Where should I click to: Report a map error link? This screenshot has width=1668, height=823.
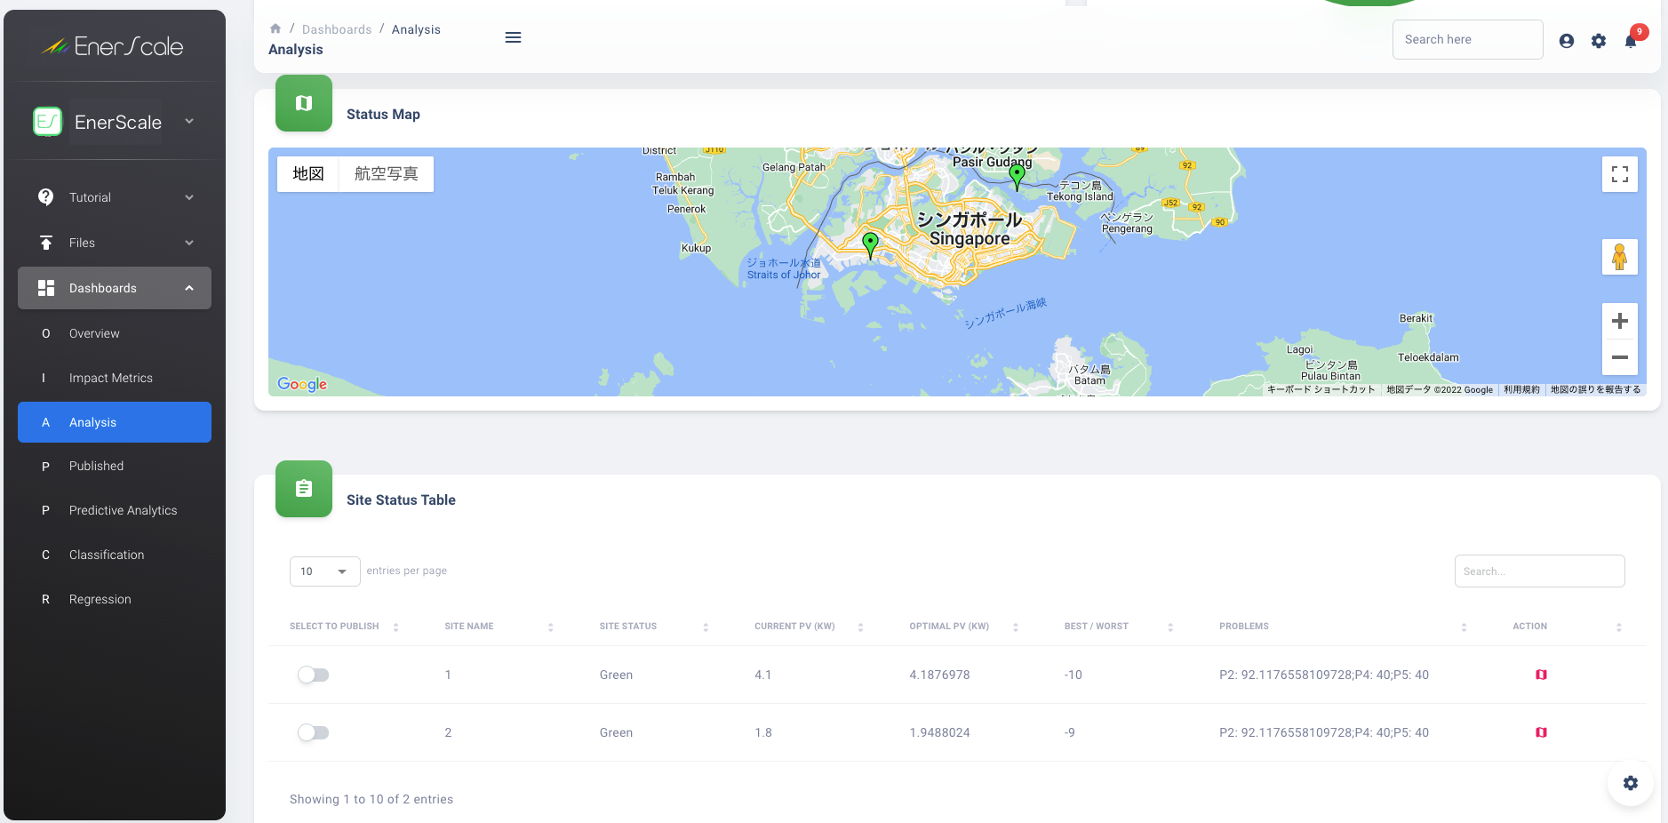(1595, 389)
